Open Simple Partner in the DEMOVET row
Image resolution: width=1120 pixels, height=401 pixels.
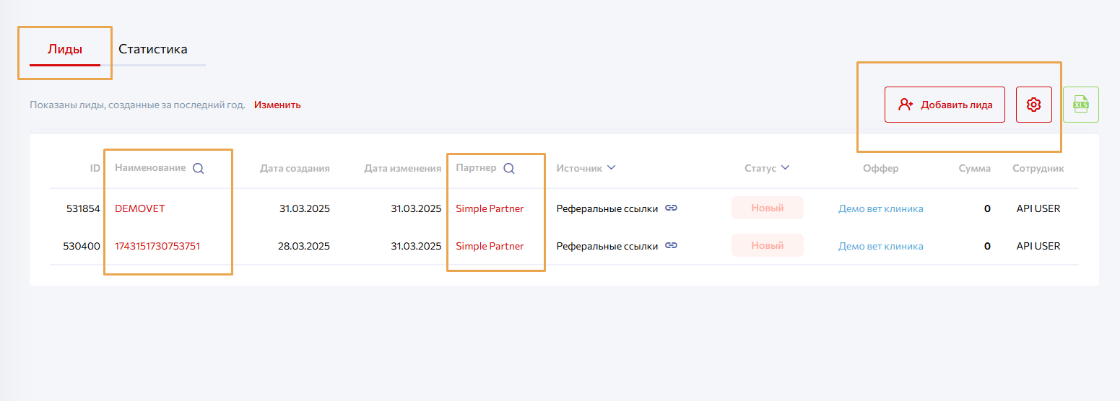tap(490, 208)
